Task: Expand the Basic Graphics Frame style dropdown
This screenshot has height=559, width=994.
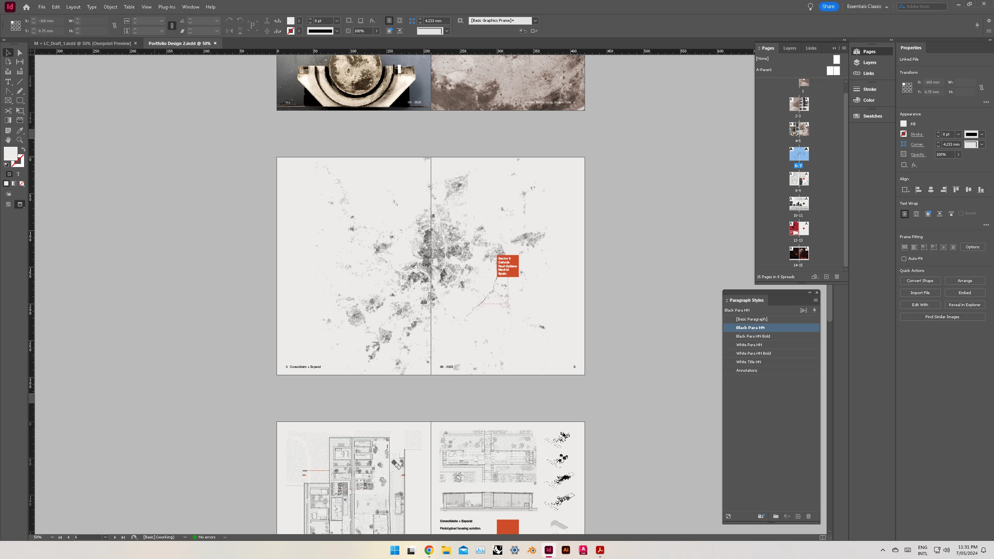Action: 535,21
